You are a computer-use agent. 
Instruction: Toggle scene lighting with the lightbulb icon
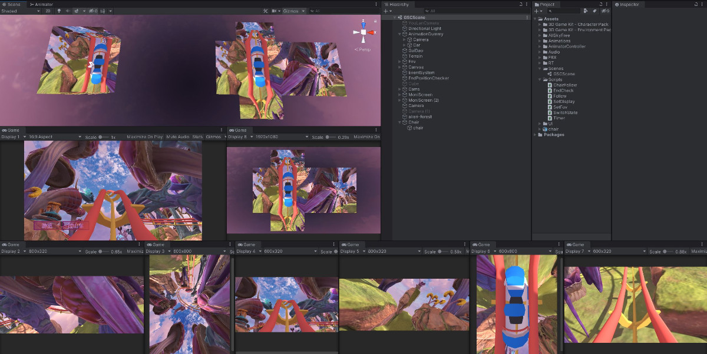pyautogui.click(x=59, y=11)
